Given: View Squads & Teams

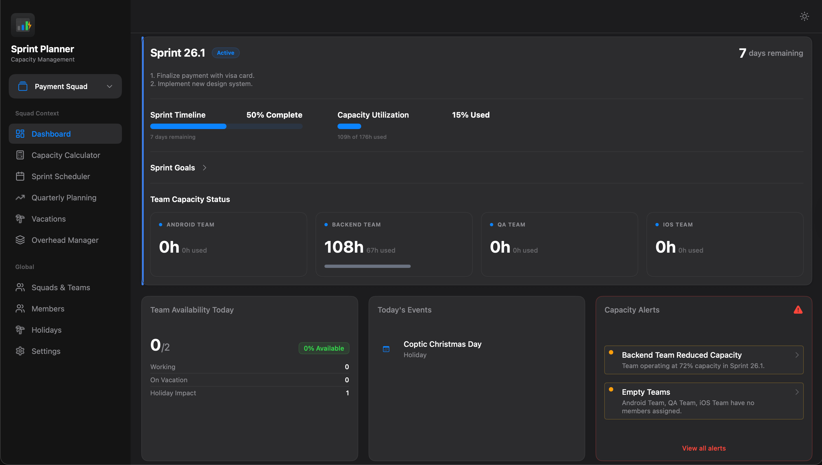Looking at the screenshot, I should click(60, 287).
